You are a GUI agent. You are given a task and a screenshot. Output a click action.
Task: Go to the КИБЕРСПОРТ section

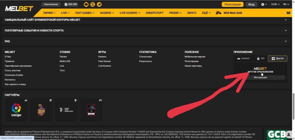[x=154, y=13]
